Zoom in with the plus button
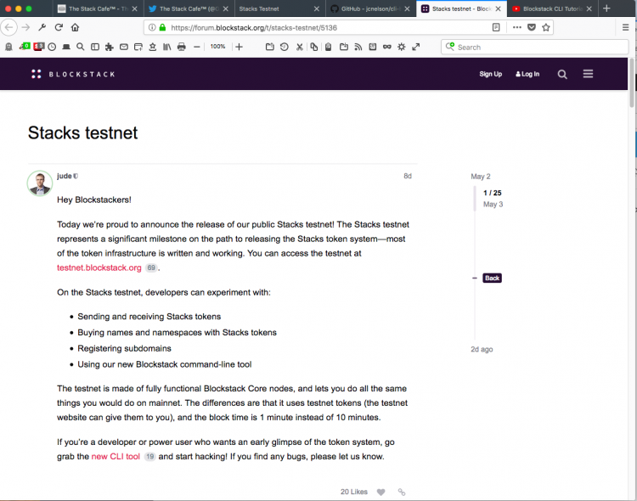The width and height of the screenshot is (637, 501). (239, 48)
